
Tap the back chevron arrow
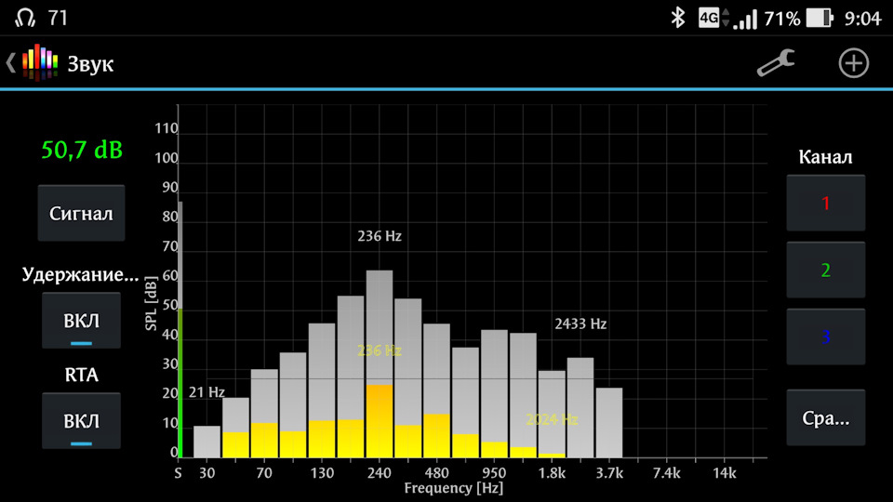coord(11,63)
